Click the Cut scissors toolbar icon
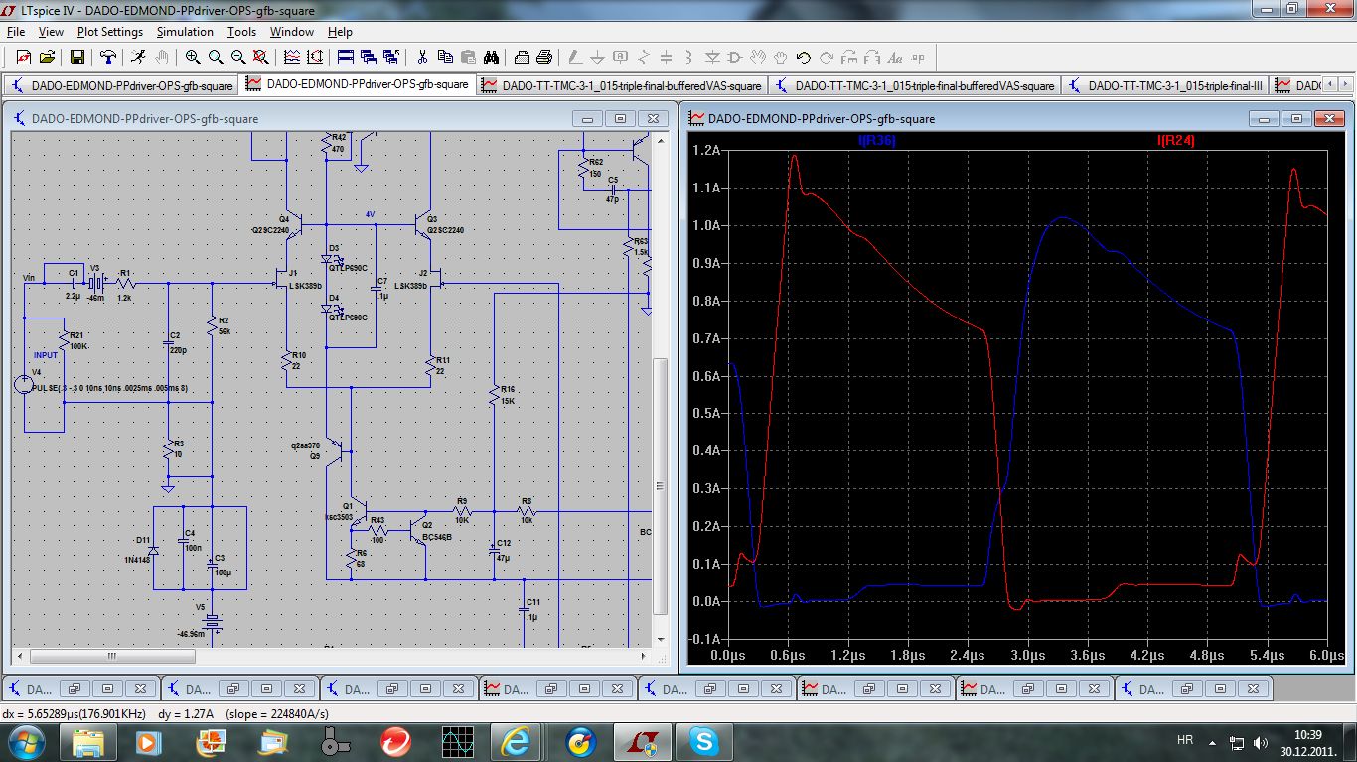The height and width of the screenshot is (762, 1357). (x=422, y=58)
